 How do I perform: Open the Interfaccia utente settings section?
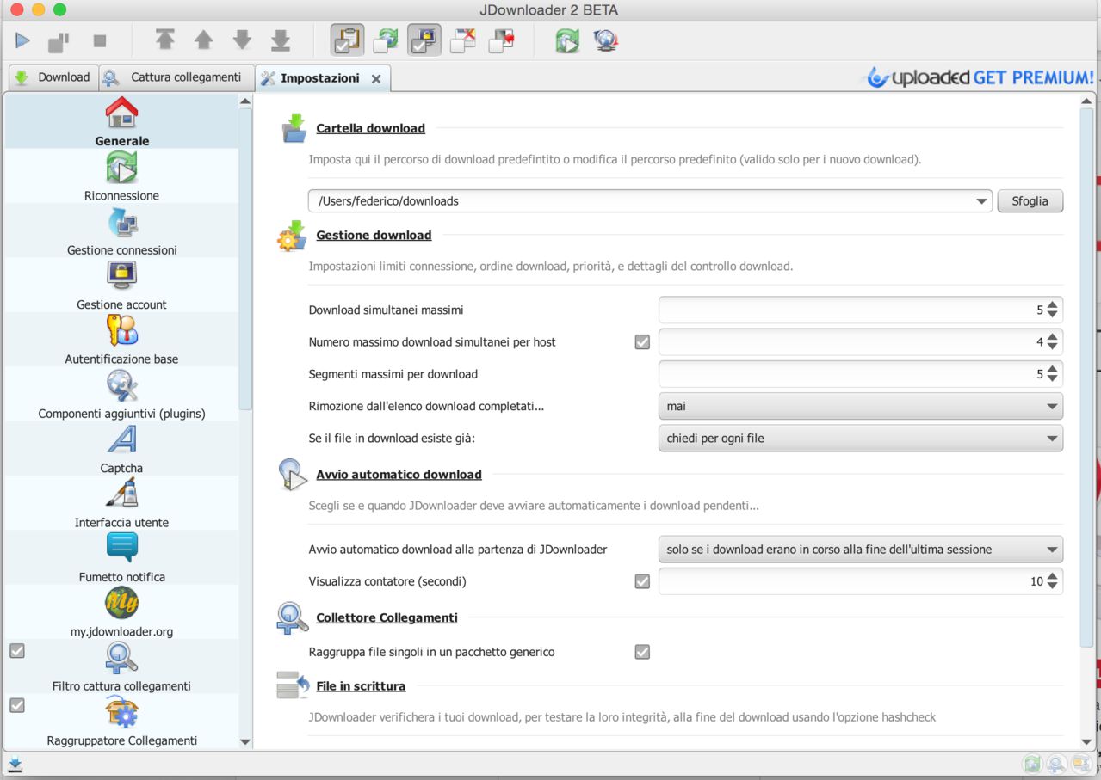[121, 502]
